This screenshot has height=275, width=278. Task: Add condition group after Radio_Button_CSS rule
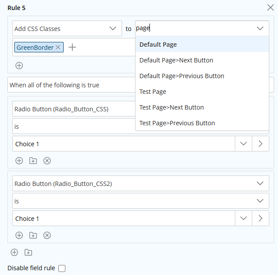coord(33,161)
